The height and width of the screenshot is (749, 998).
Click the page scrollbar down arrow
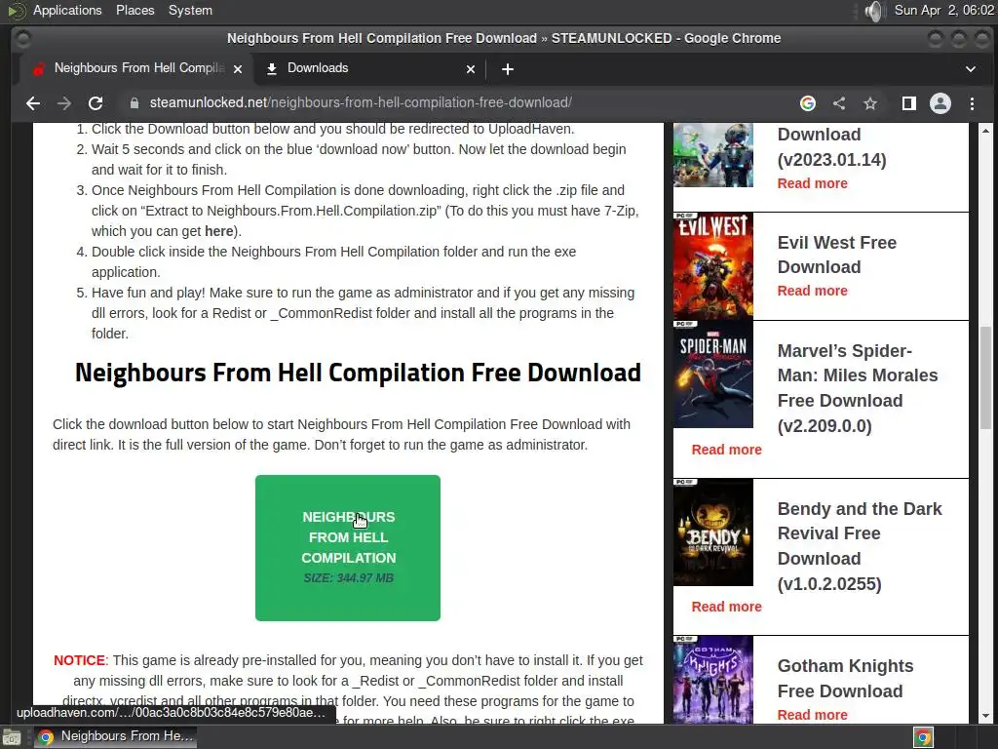coord(985,717)
